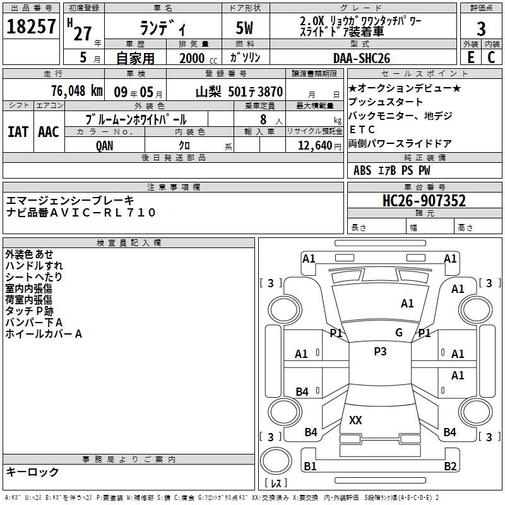Click sales point ★オークションデビュー★
The width and height of the screenshot is (505, 505).
point(405,88)
